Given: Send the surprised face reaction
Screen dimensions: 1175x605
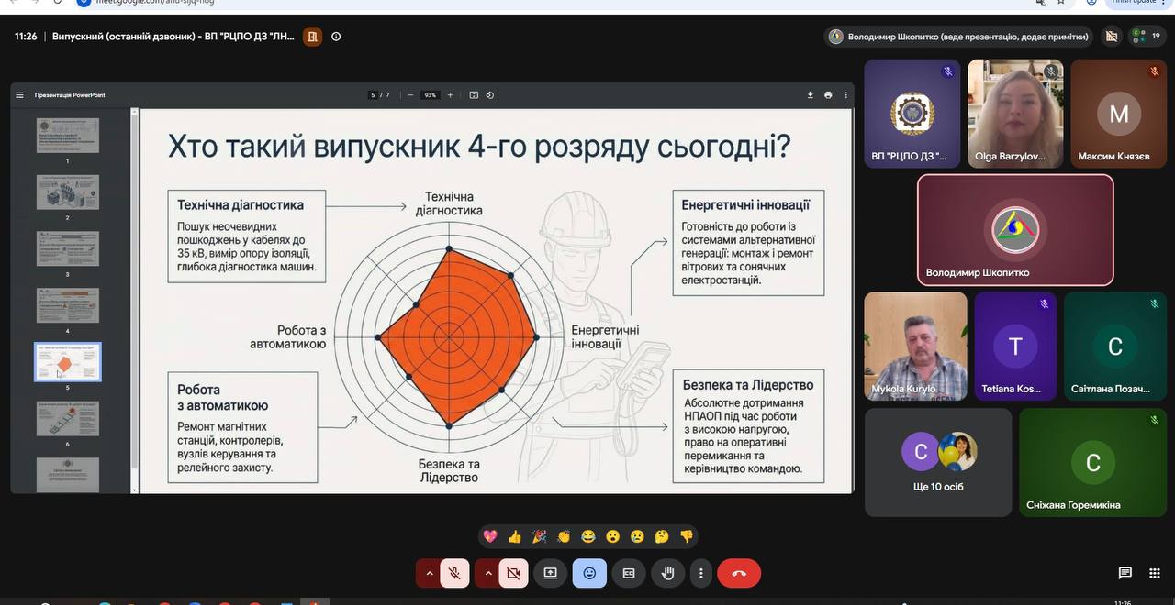Looking at the screenshot, I should click(x=612, y=536).
